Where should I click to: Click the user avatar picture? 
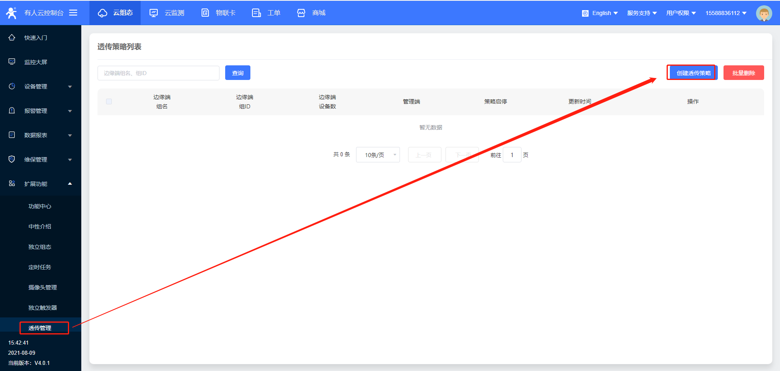coord(764,13)
